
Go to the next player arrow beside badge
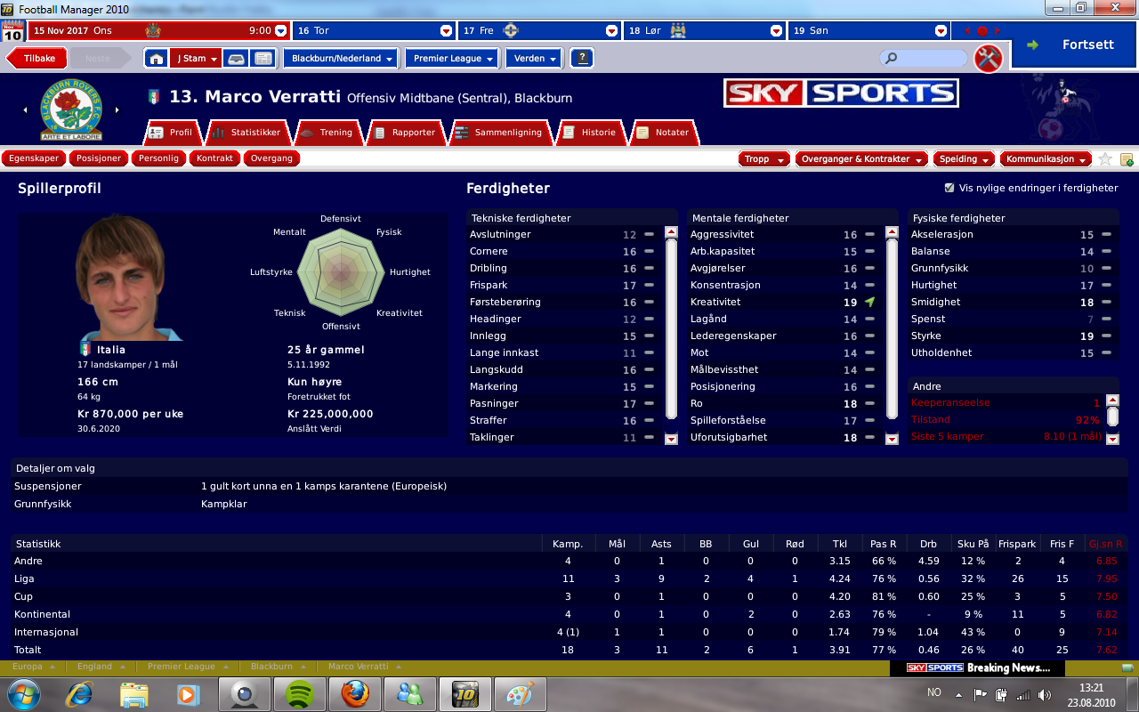pyautogui.click(x=117, y=110)
